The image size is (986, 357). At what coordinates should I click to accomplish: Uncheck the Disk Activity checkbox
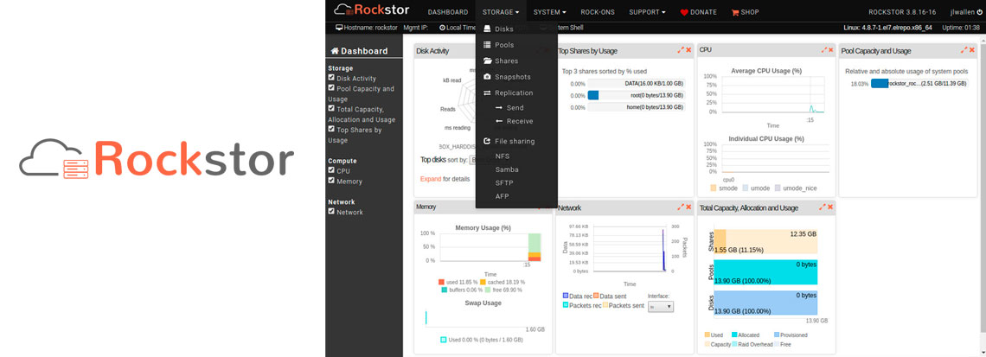(331, 78)
